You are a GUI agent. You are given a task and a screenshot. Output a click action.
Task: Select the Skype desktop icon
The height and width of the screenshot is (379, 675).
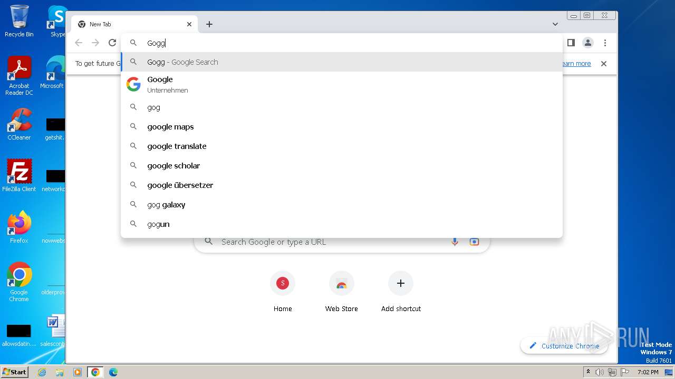(57, 21)
